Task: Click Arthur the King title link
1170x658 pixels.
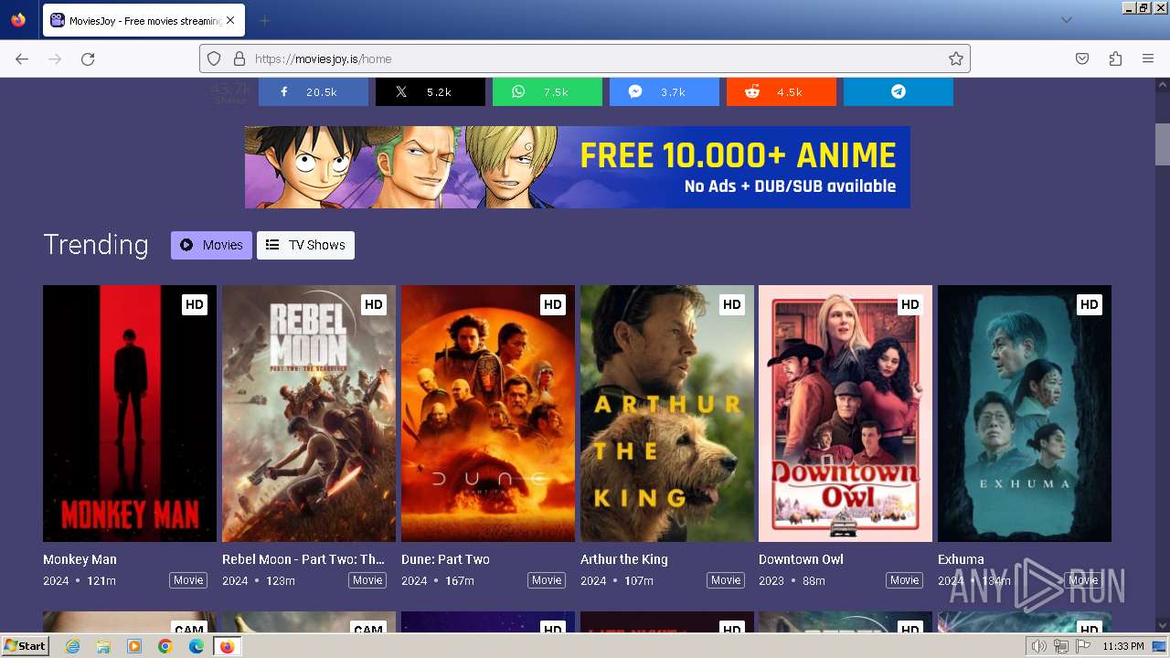Action: pos(624,559)
